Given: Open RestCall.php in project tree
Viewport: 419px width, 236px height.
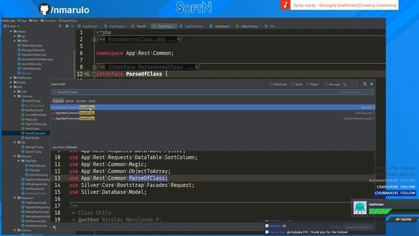Looking at the screenshot, I should tap(30, 138).
